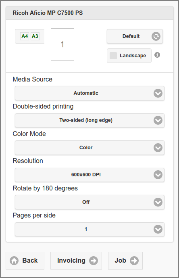This screenshot has height=278, width=179.
Task: Click the Double-sided printing label
Action: coord(43,107)
